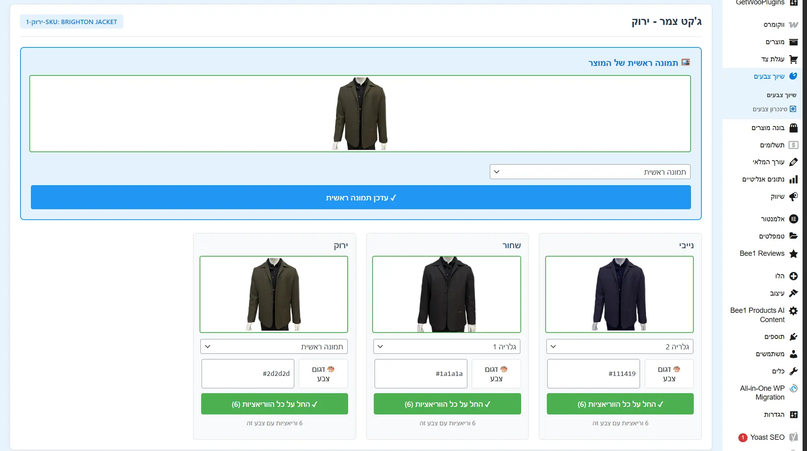Click the update main image blue button
This screenshot has width=807, height=451.
361,198
